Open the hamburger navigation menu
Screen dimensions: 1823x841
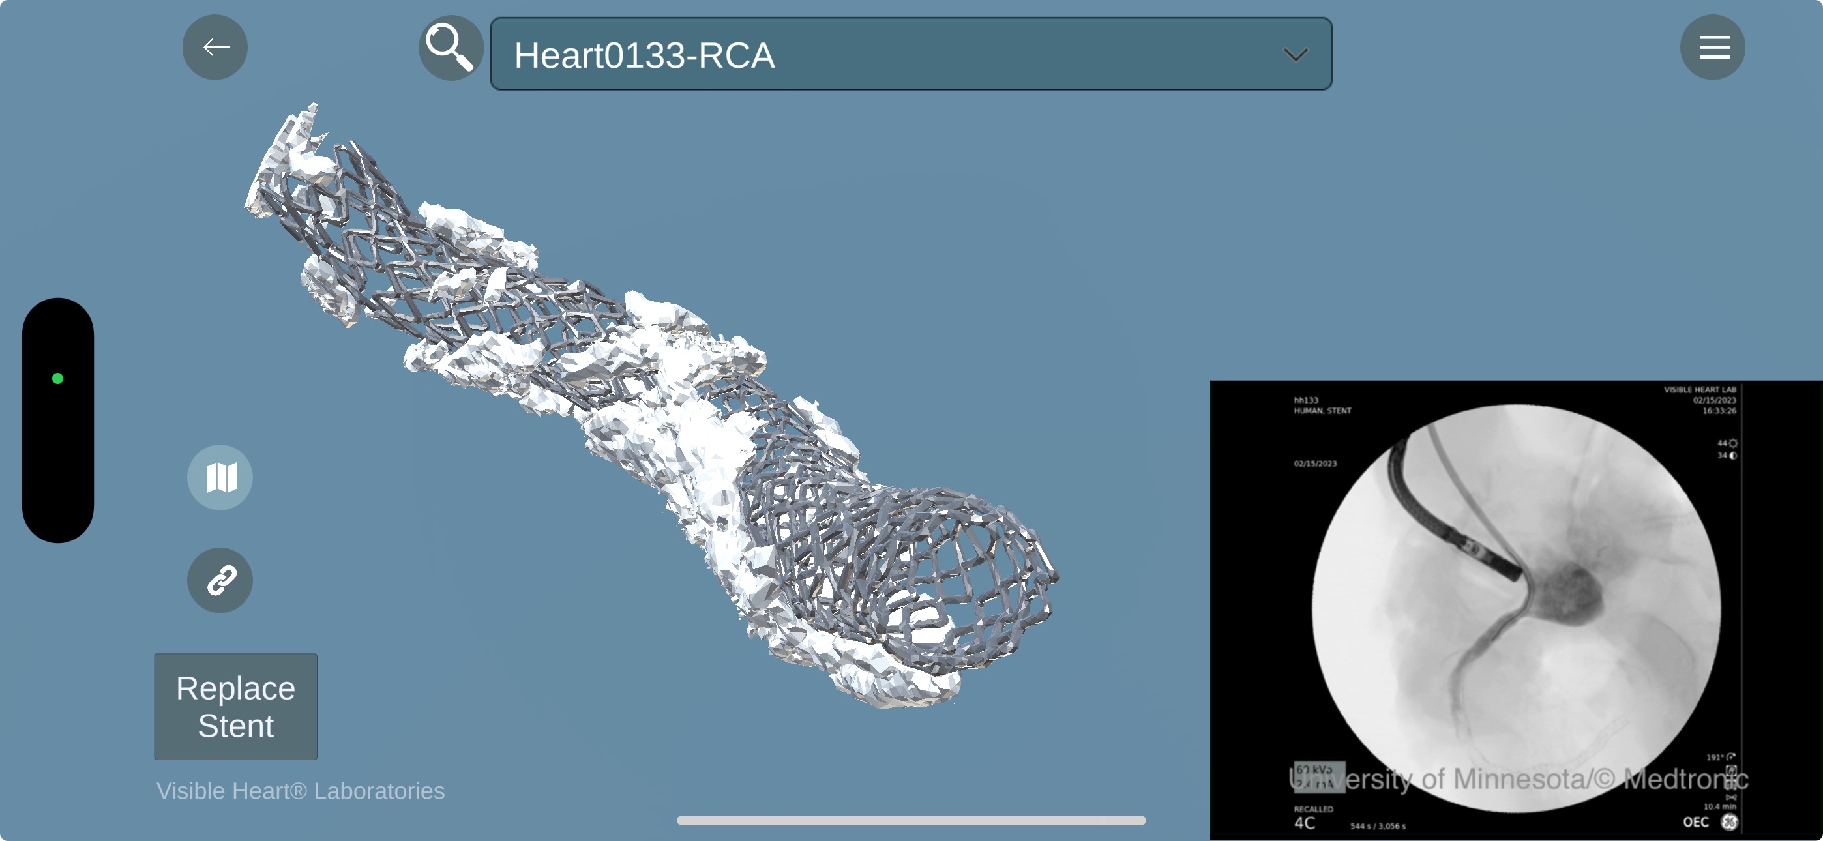click(1713, 47)
